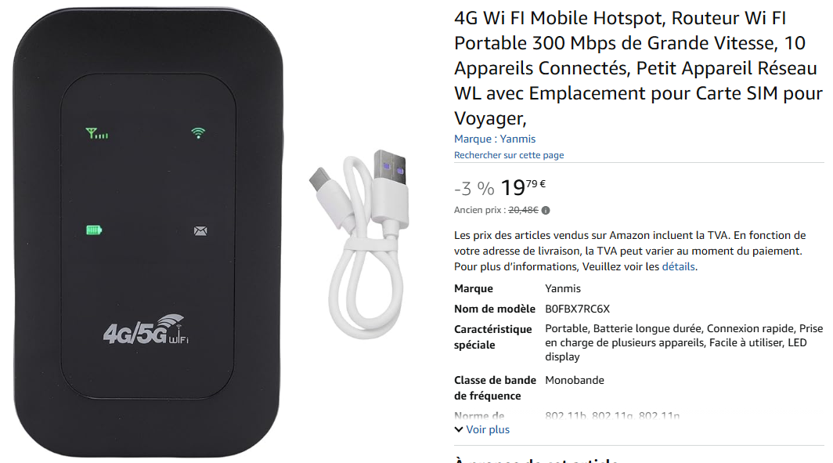
Task: Expand specifications with the Voir plus chevron
Action: tap(459, 429)
